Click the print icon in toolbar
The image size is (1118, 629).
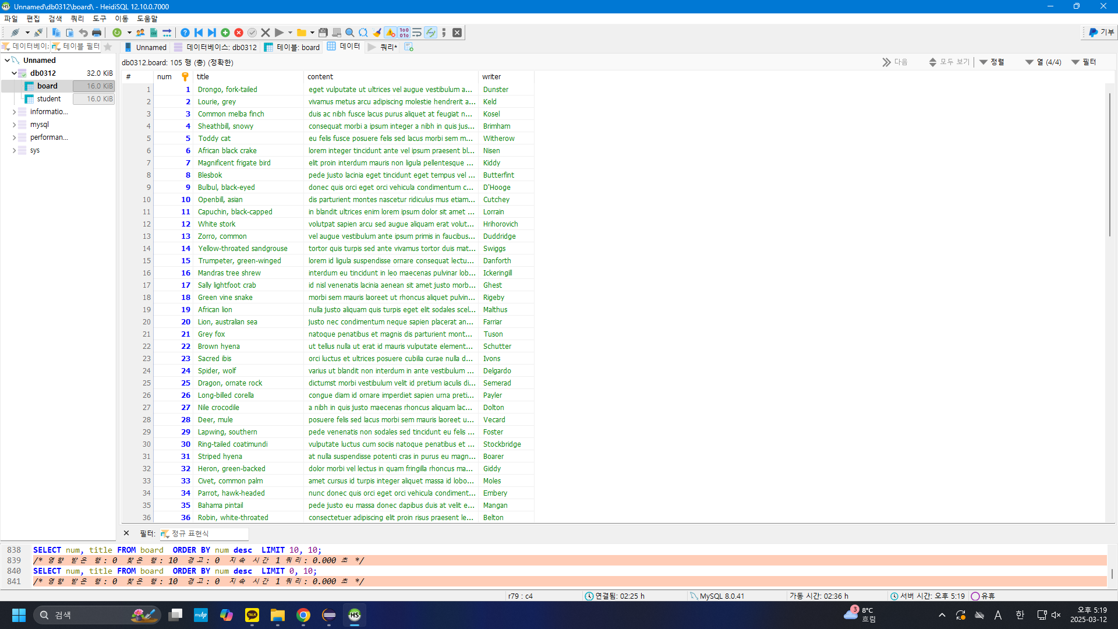[x=97, y=33]
